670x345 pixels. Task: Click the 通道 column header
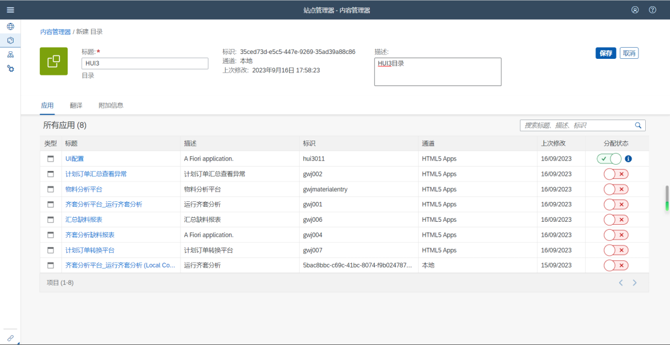coord(478,144)
